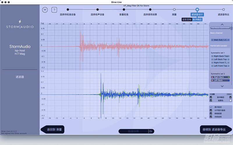Click the green color dot on Right Back

pos(229,77)
